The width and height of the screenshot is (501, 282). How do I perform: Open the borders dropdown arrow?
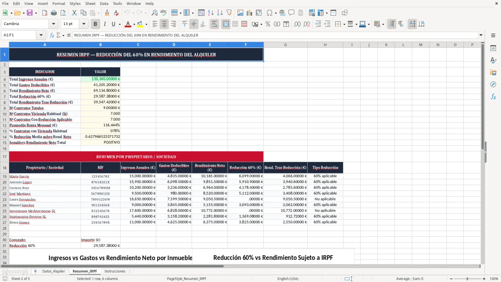pyautogui.click(x=344, y=24)
